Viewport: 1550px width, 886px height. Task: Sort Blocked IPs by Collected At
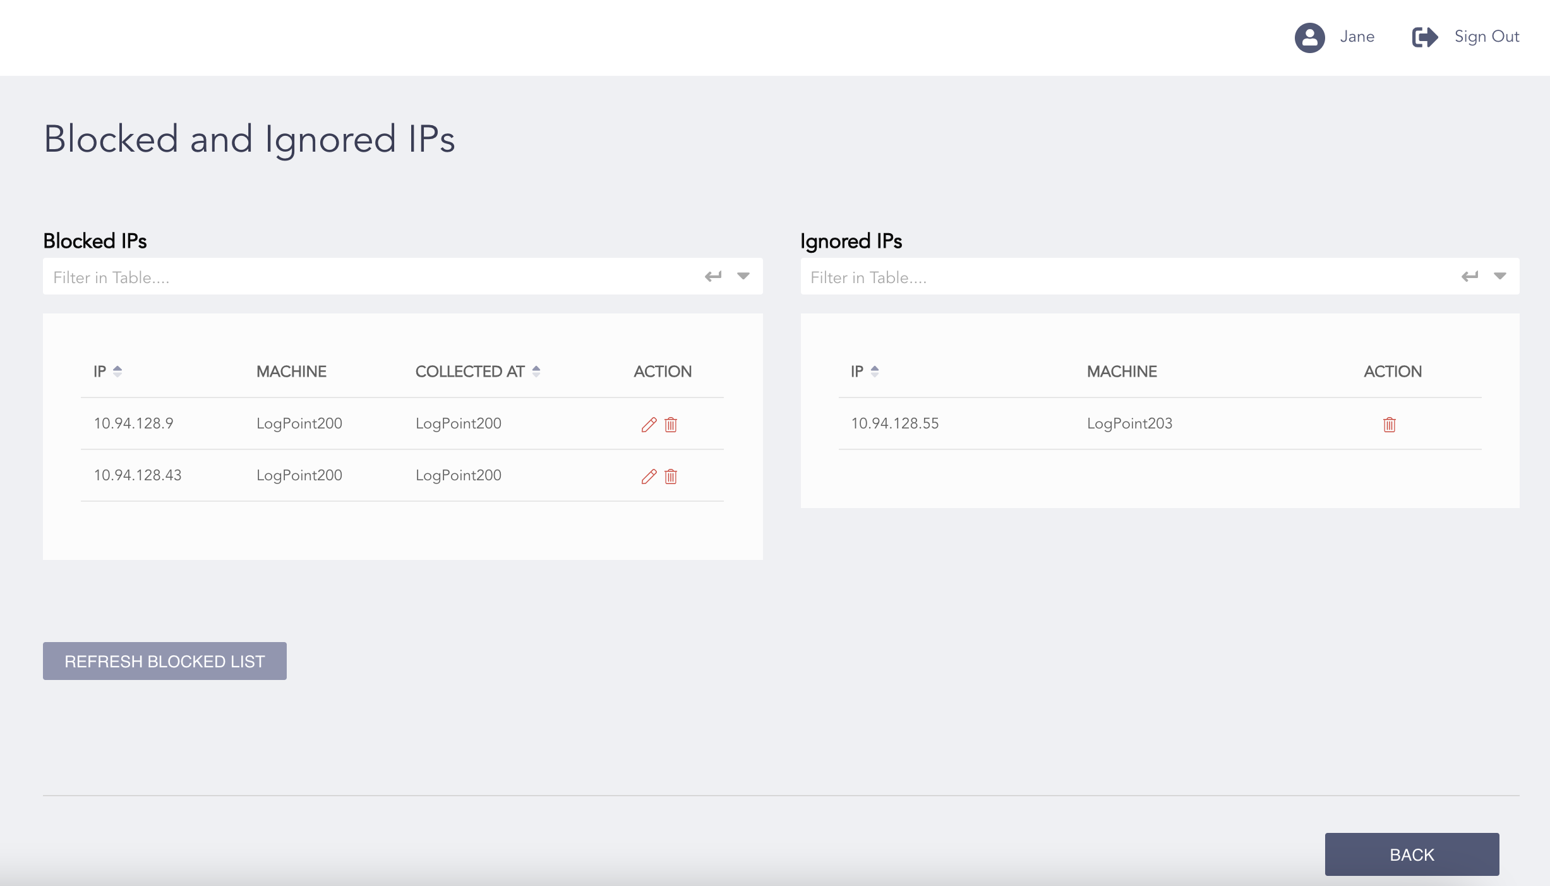click(x=536, y=372)
